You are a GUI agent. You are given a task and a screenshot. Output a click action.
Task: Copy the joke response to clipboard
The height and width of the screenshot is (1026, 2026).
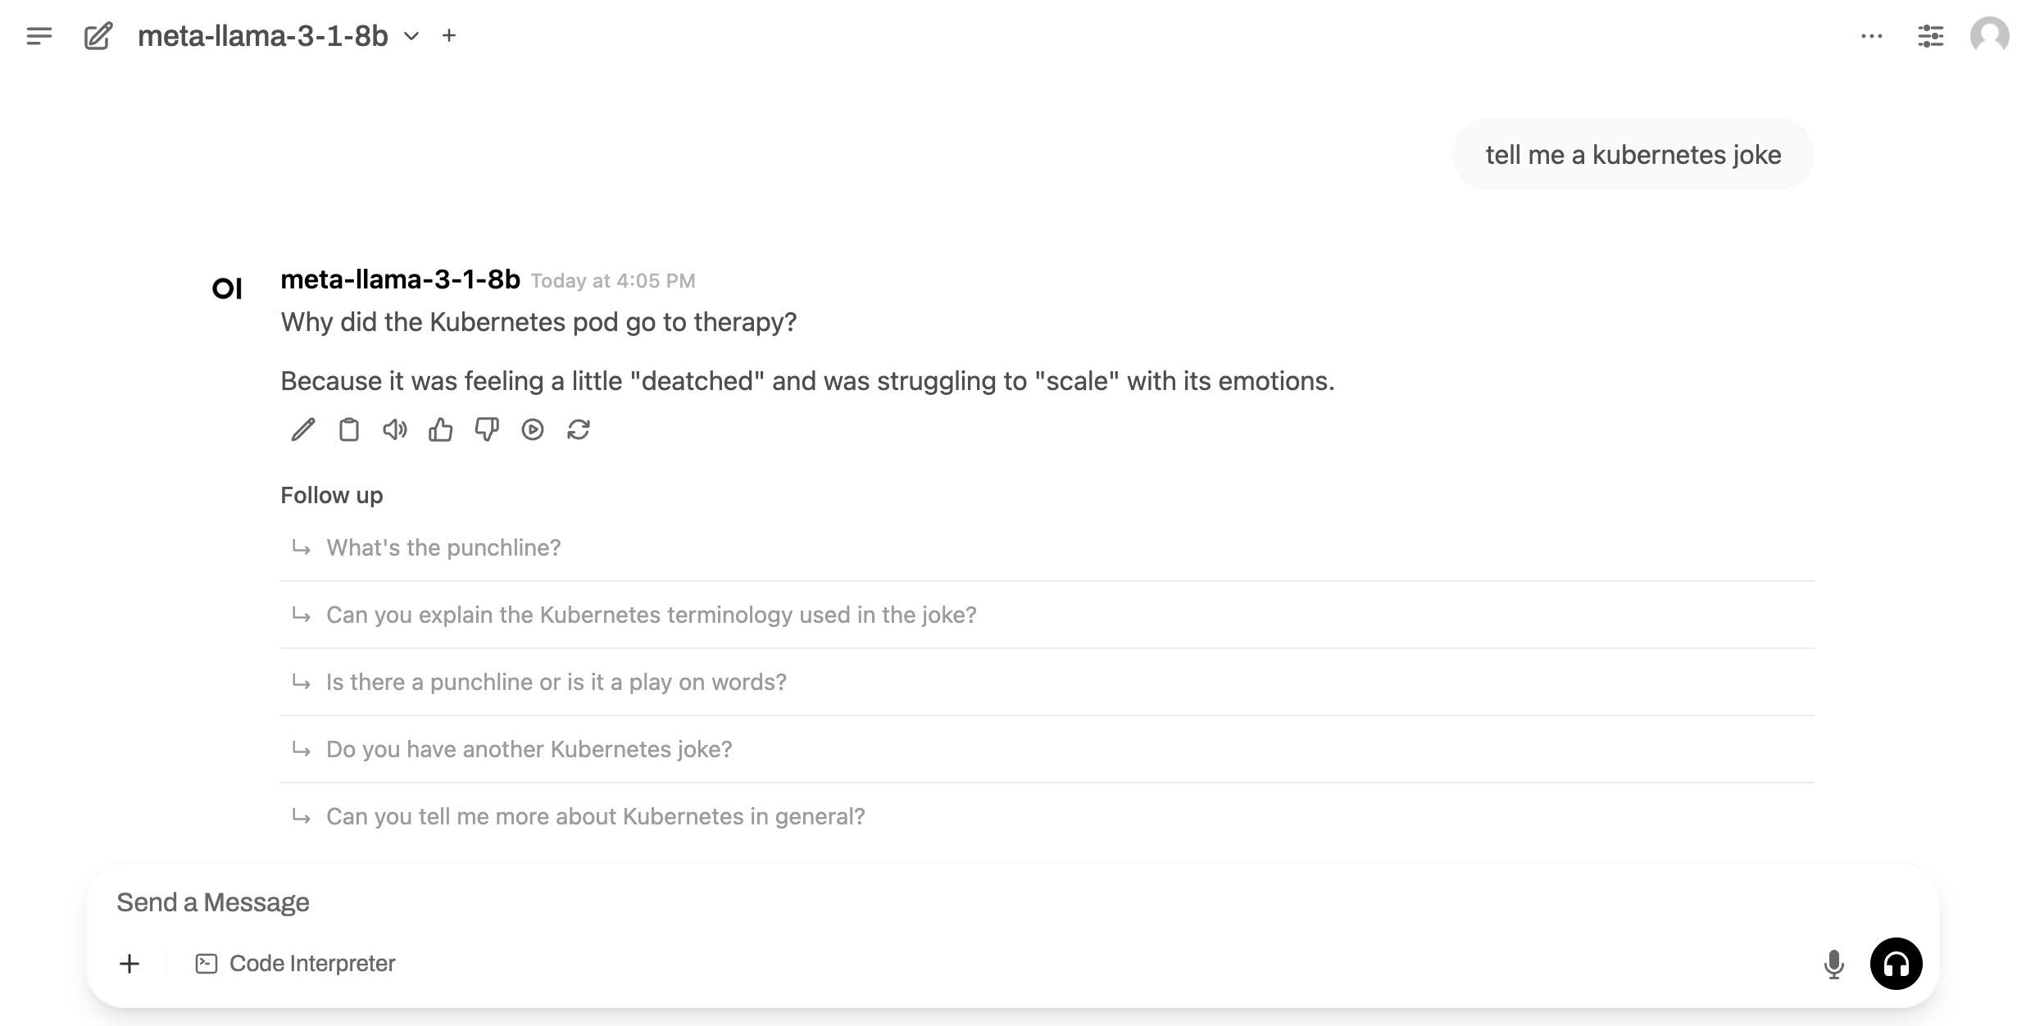[349, 429]
